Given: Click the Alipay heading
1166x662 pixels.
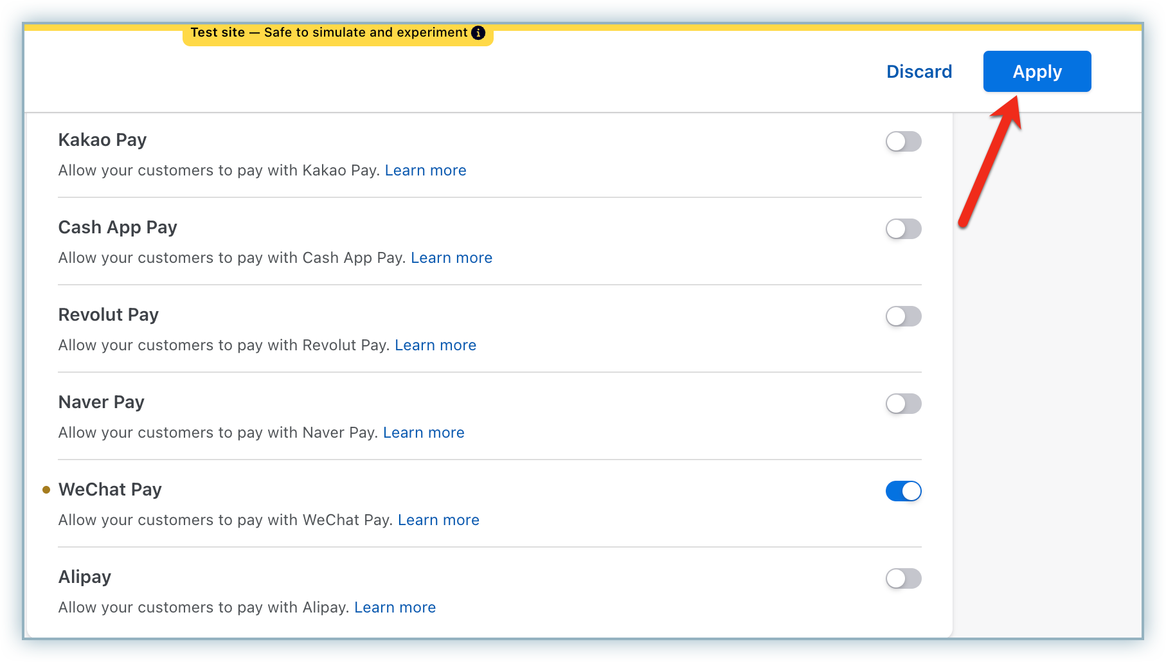Looking at the screenshot, I should tap(85, 577).
